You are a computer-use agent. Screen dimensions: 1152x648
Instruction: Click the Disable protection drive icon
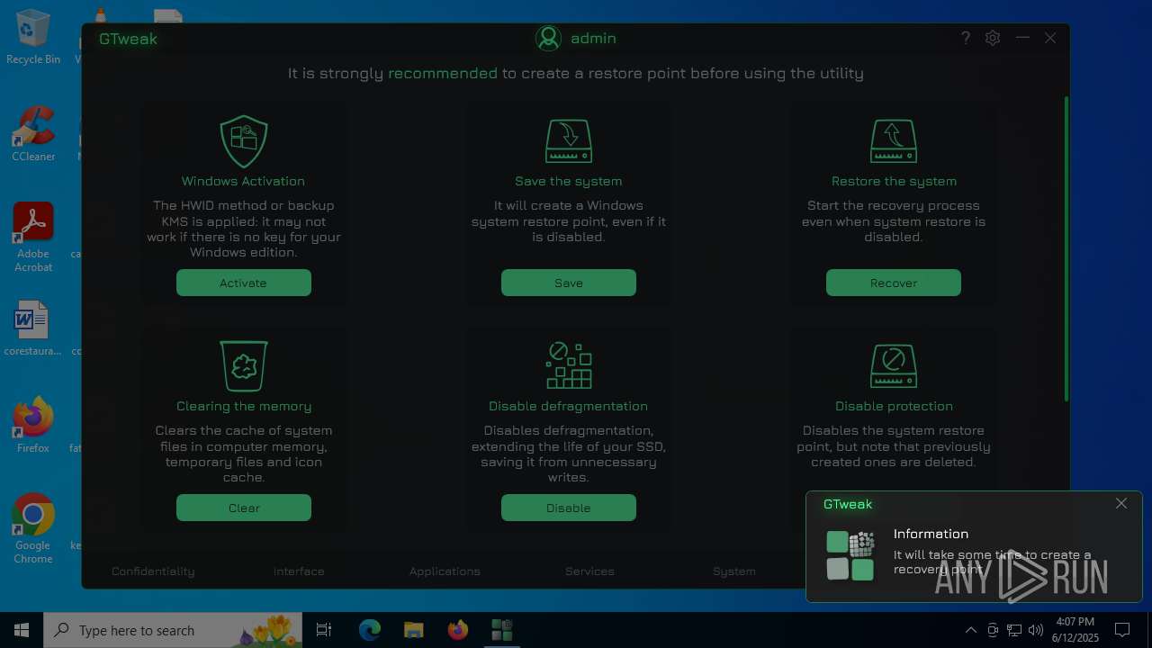[x=894, y=365]
